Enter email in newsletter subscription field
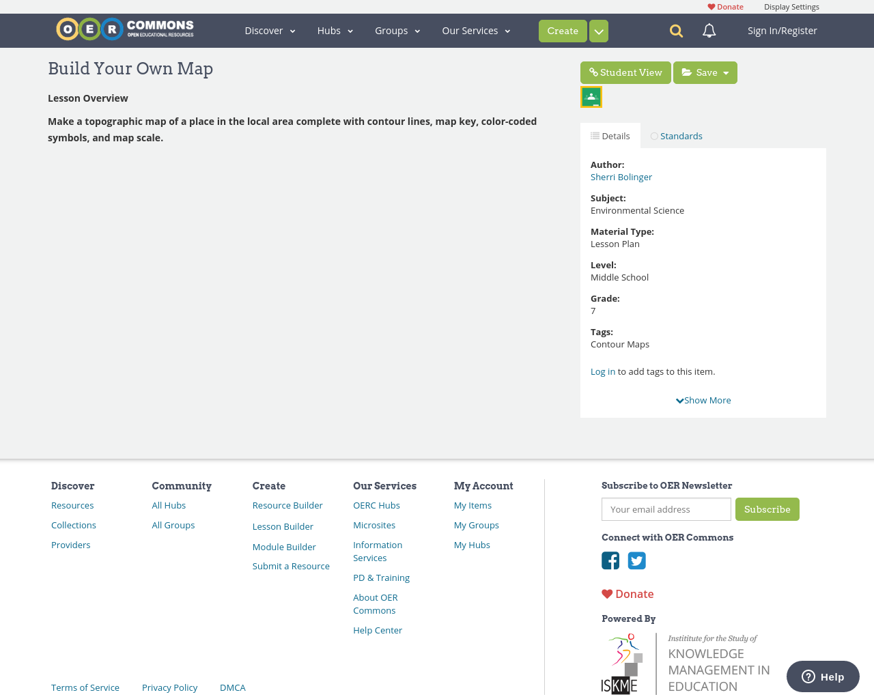Image resolution: width=874 pixels, height=699 pixels. [666, 509]
